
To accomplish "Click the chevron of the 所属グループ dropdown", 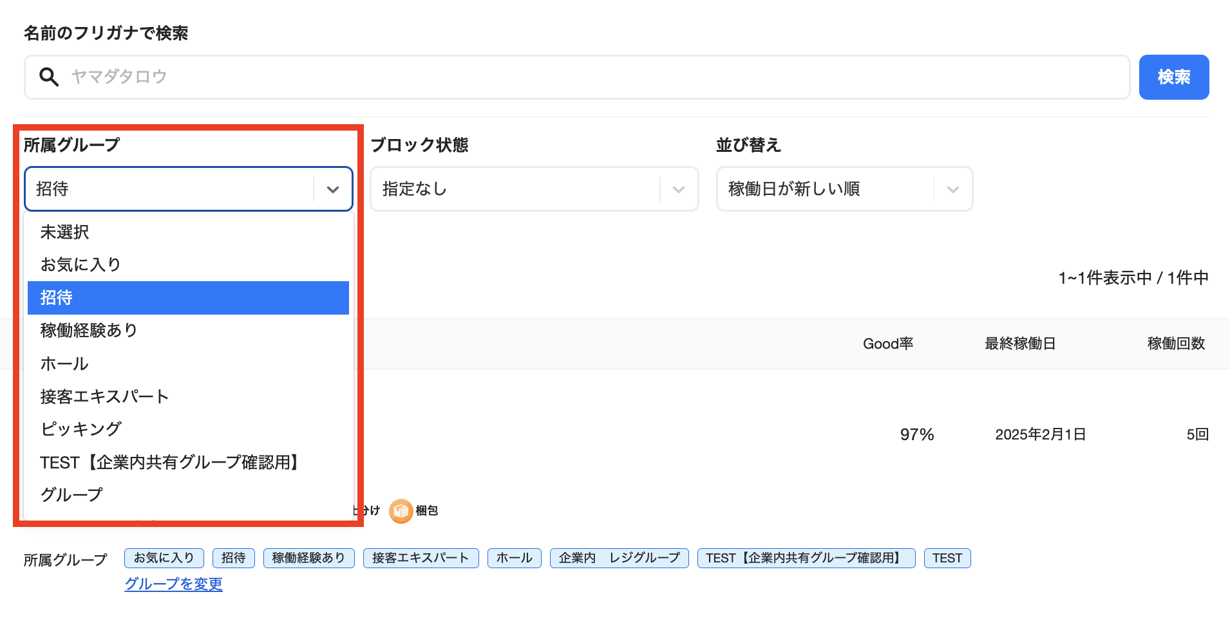I will coord(333,189).
